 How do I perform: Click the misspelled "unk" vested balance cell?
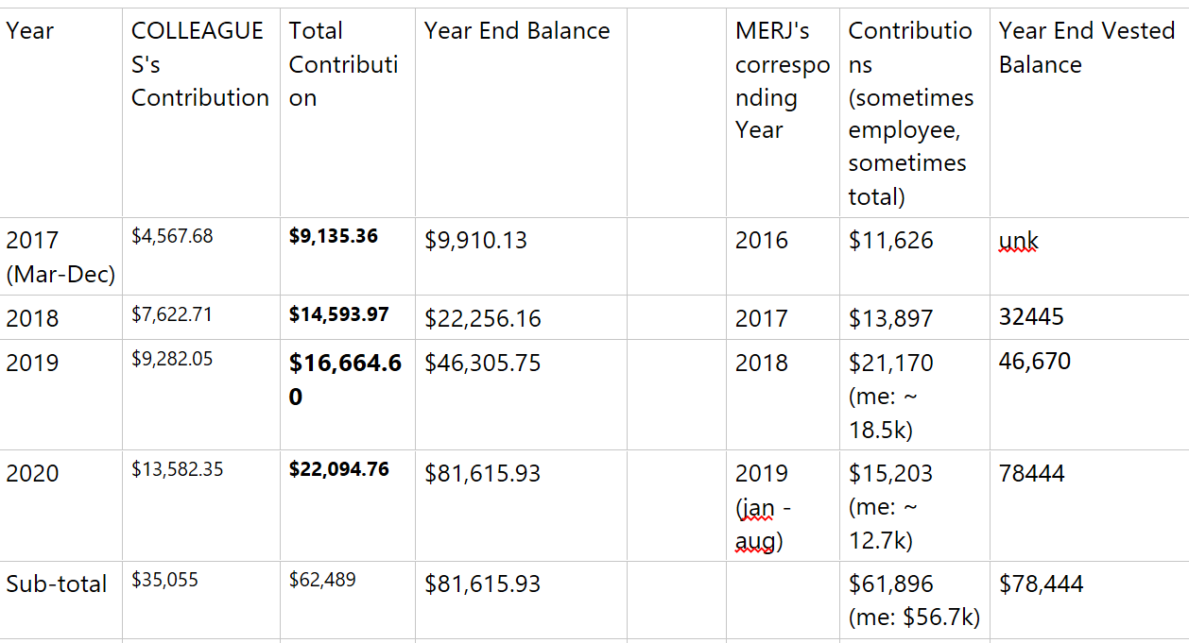point(1019,241)
